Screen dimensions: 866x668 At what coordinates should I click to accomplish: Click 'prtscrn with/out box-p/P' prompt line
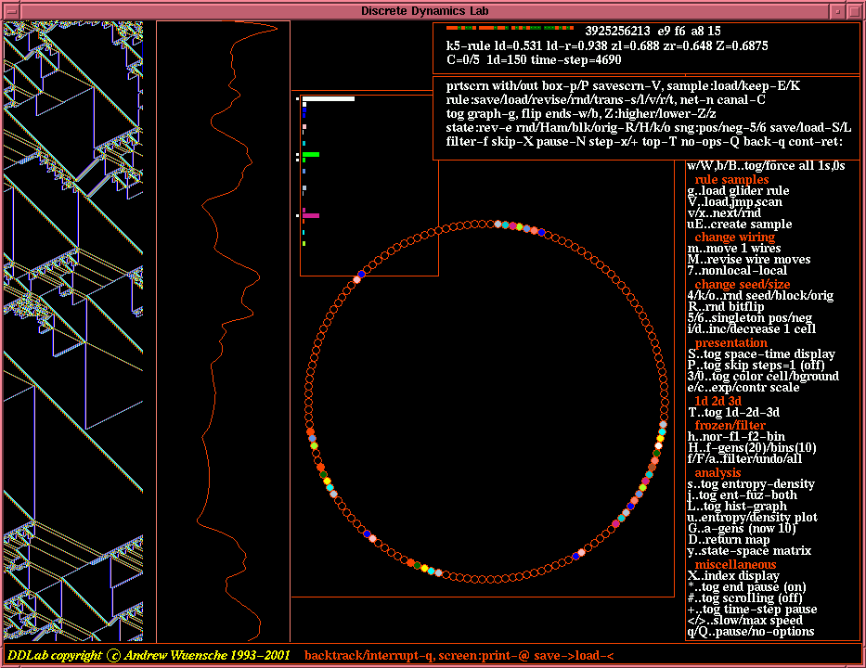[623, 85]
